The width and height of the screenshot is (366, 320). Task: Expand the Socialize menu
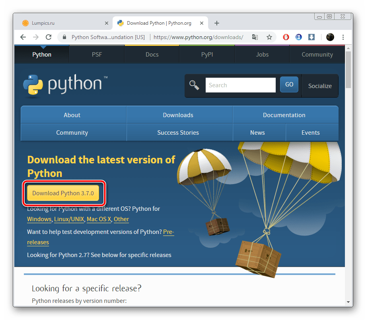(320, 86)
